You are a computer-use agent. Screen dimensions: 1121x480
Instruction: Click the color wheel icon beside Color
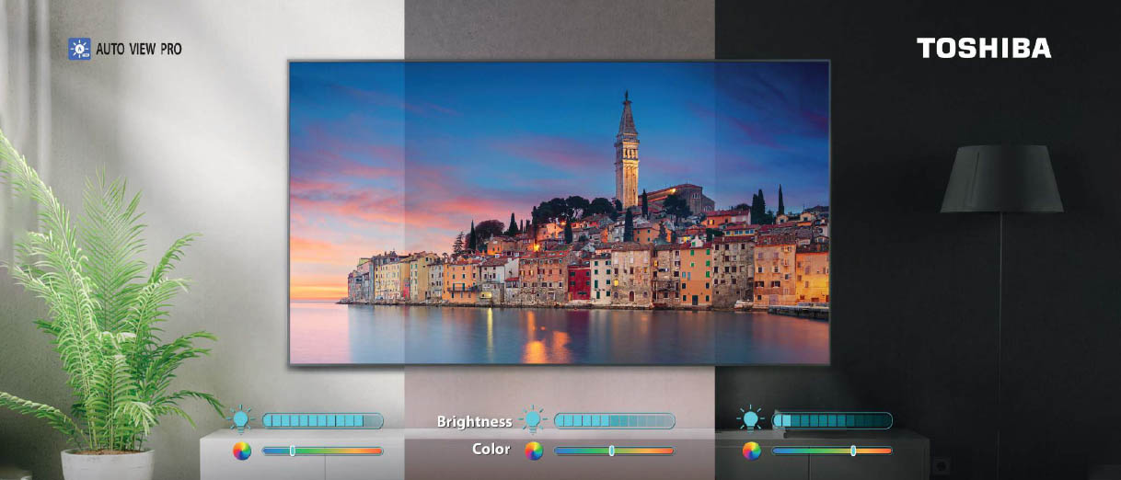click(x=534, y=451)
